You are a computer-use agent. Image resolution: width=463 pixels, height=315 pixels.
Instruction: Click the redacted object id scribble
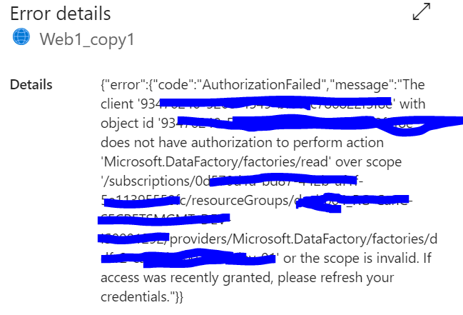[x=319, y=124]
